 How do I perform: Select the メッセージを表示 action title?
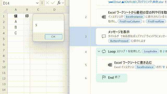pyautogui.click(x=119, y=32)
